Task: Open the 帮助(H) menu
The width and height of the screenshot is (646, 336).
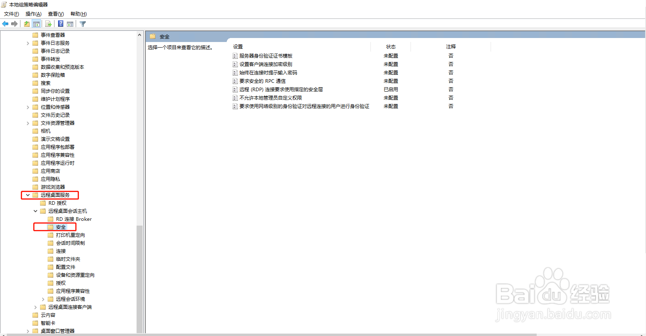Action: pos(78,14)
